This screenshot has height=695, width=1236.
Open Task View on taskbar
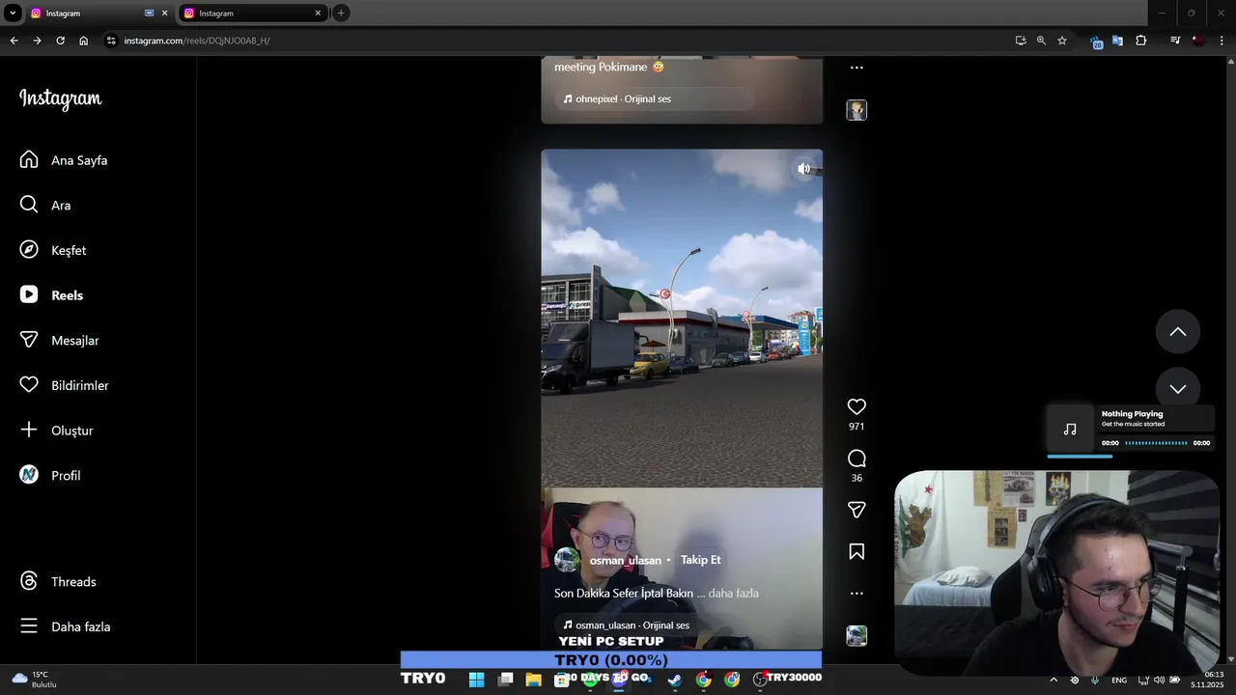pos(505,680)
